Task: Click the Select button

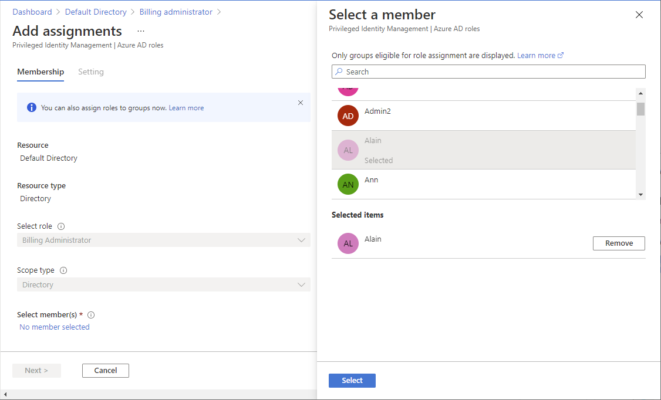Action: point(352,381)
